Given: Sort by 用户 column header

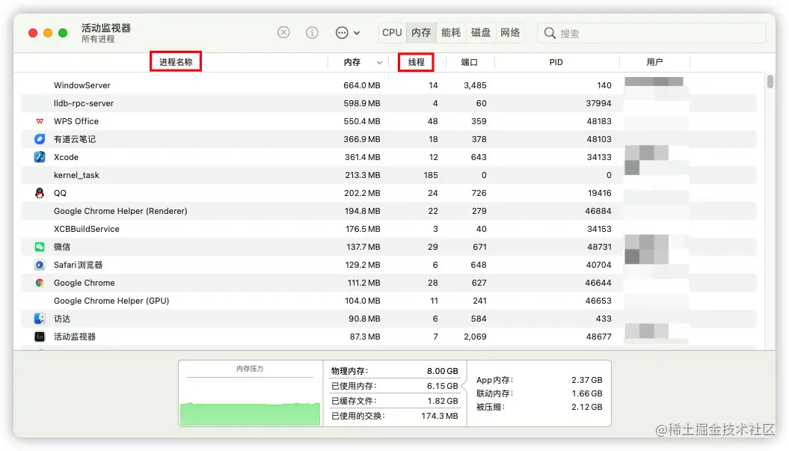Looking at the screenshot, I should (654, 62).
